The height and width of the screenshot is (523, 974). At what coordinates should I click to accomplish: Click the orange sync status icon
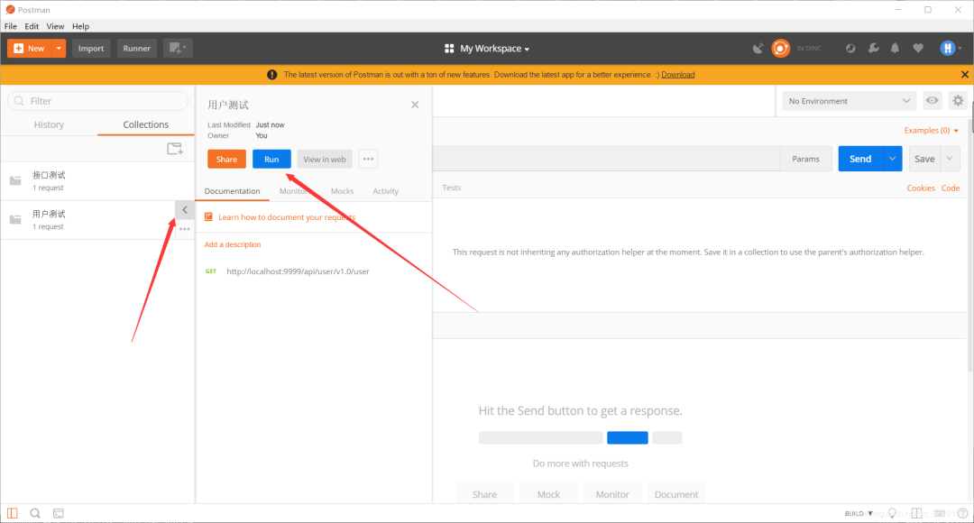click(x=780, y=49)
